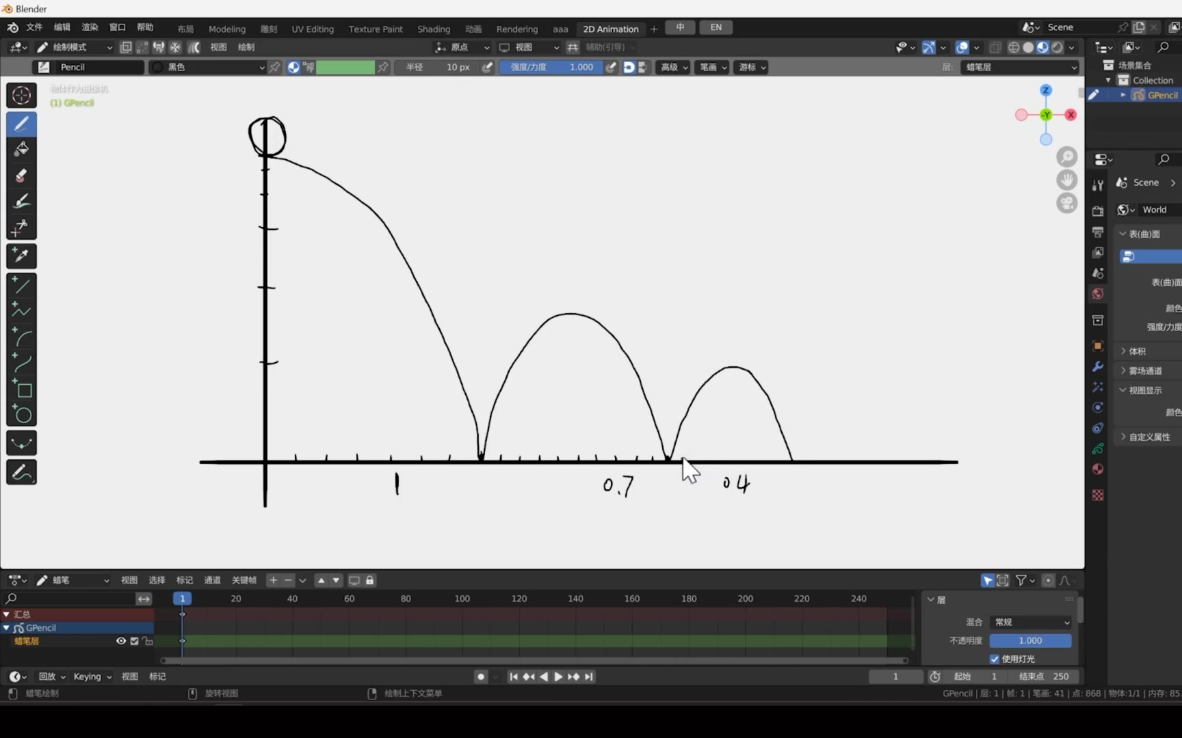Select the Circle tool

pos(21,414)
